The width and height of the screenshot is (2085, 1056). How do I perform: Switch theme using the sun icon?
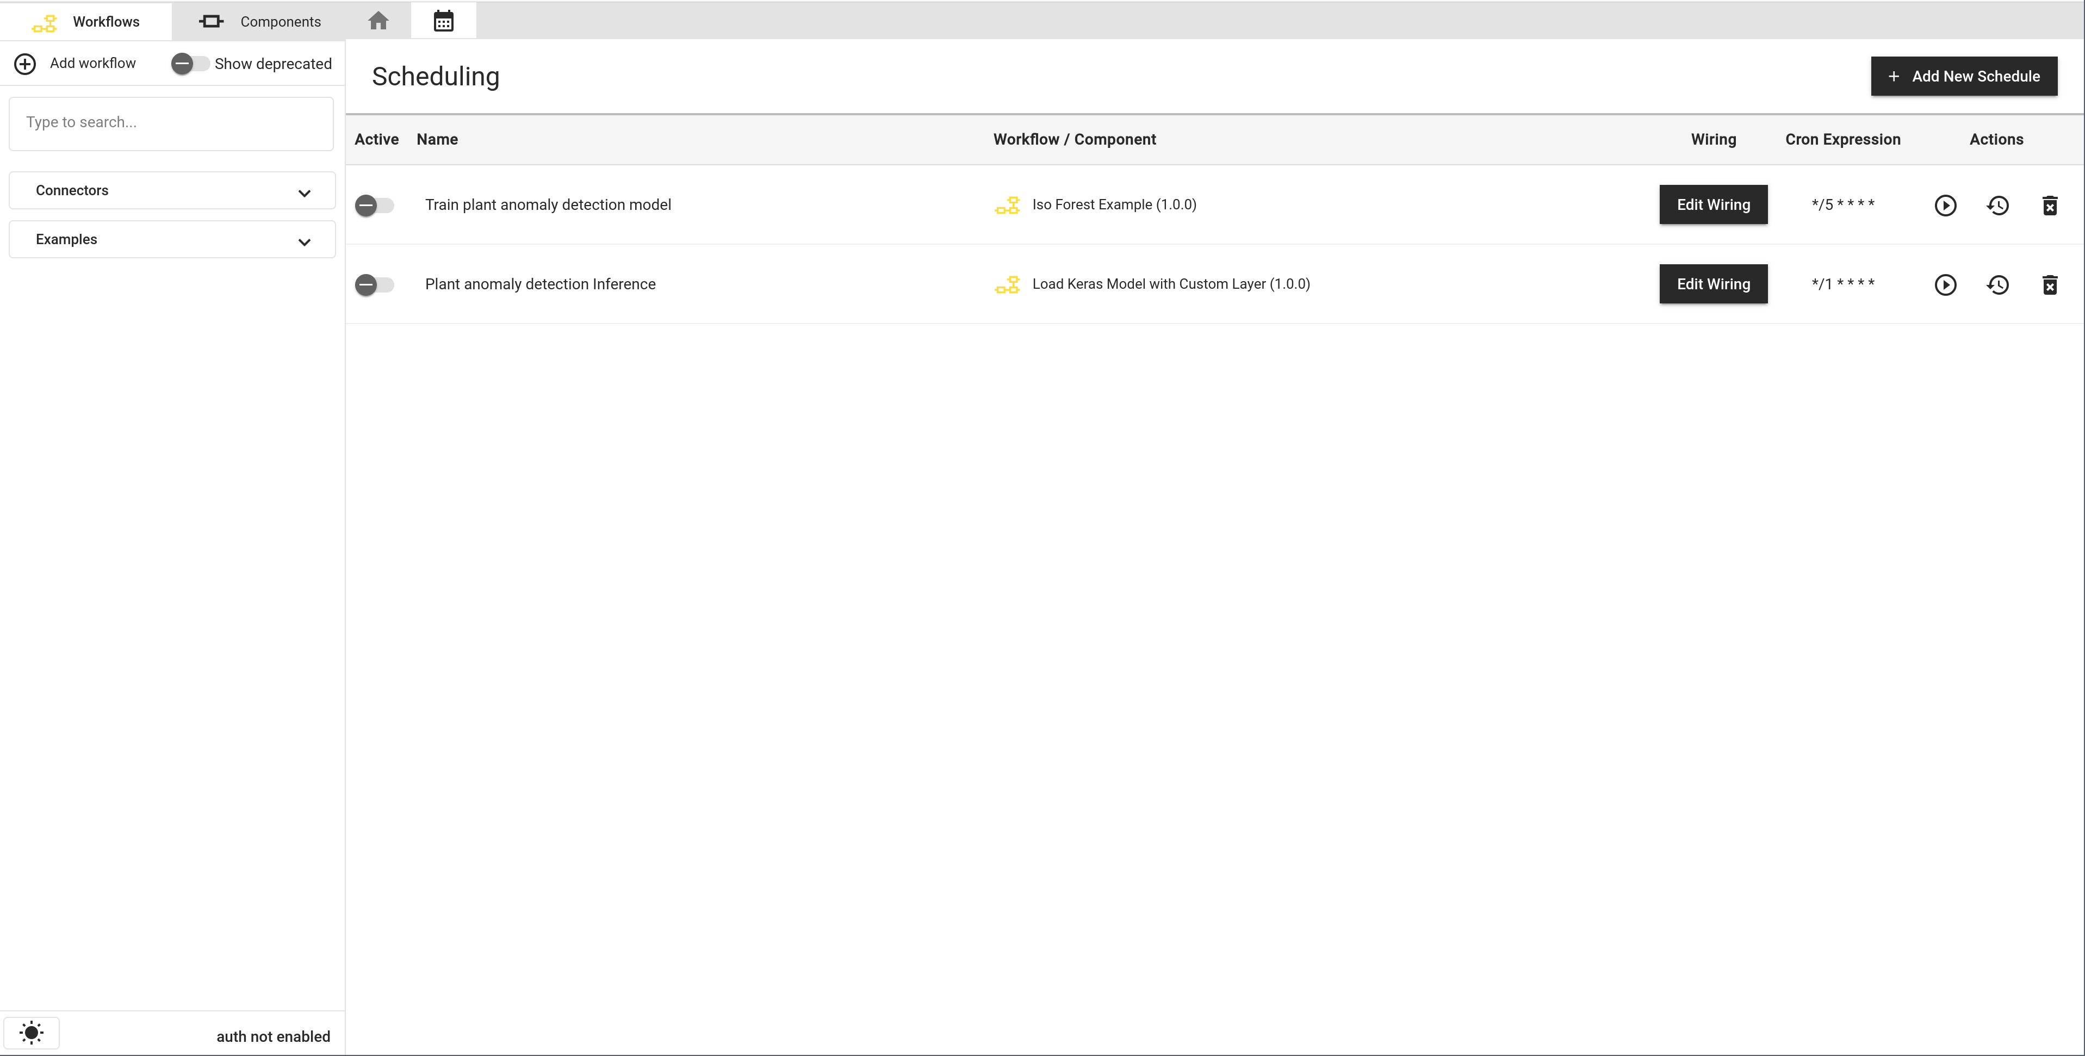(x=32, y=1033)
